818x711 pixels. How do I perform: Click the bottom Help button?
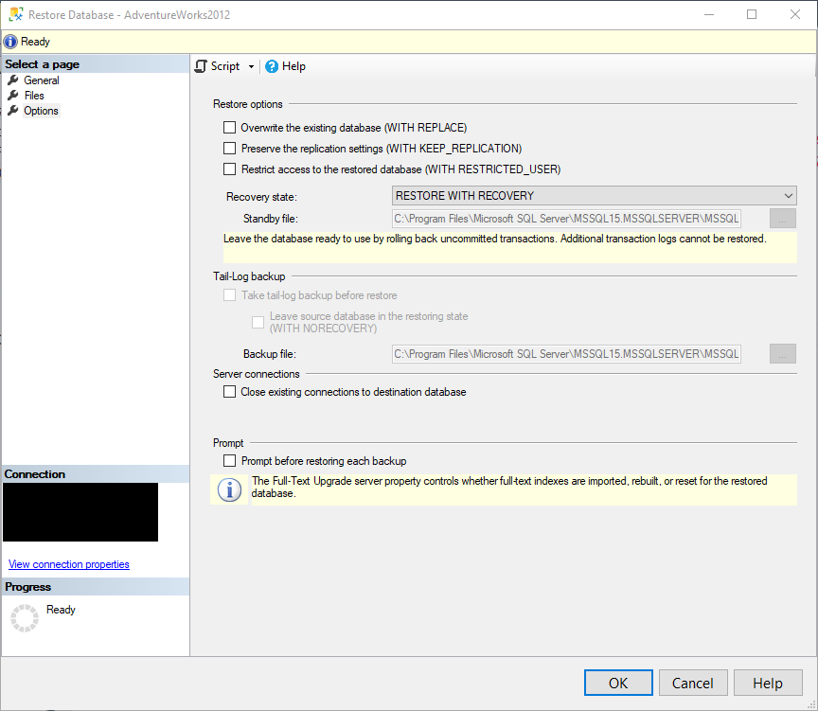click(x=768, y=683)
